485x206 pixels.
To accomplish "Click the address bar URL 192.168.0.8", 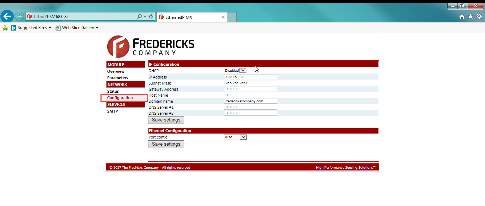I will pyautogui.click(x=51, y=17).
